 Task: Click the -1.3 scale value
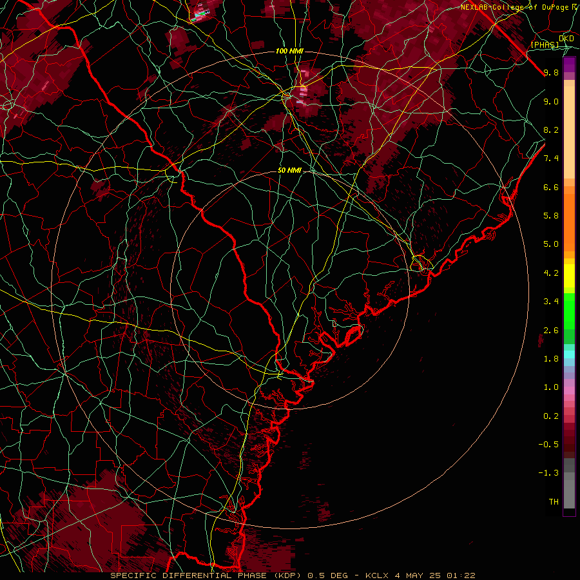tap(548, 473)
